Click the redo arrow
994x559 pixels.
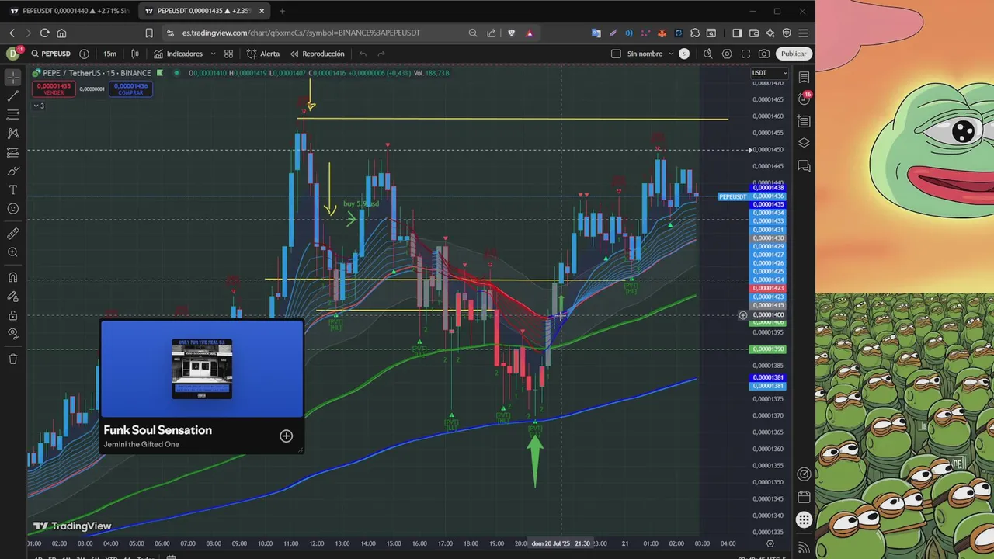click(x=381, y=54)
